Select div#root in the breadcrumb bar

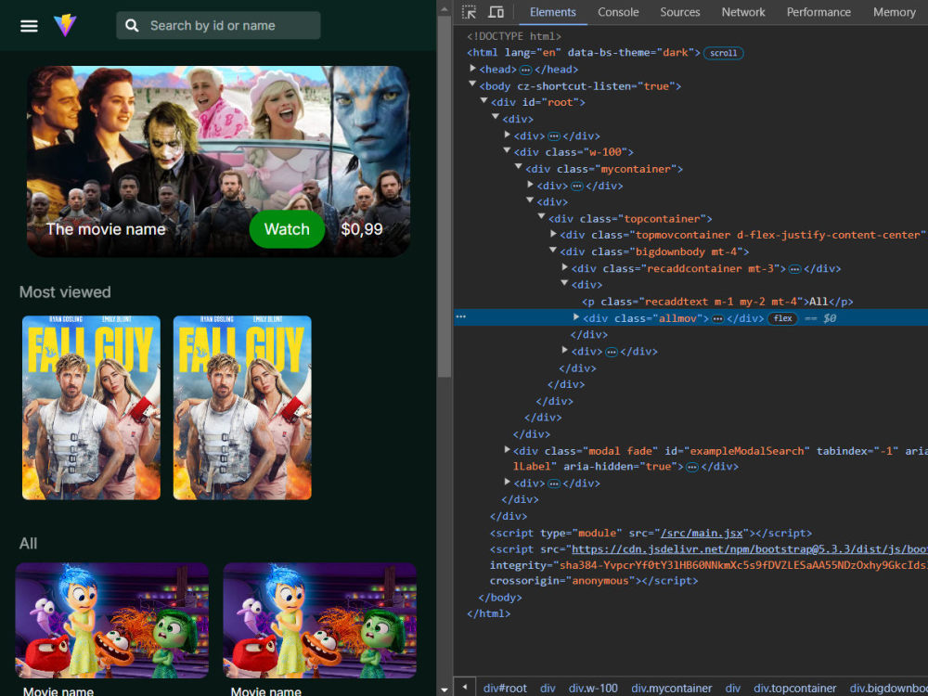505,689
